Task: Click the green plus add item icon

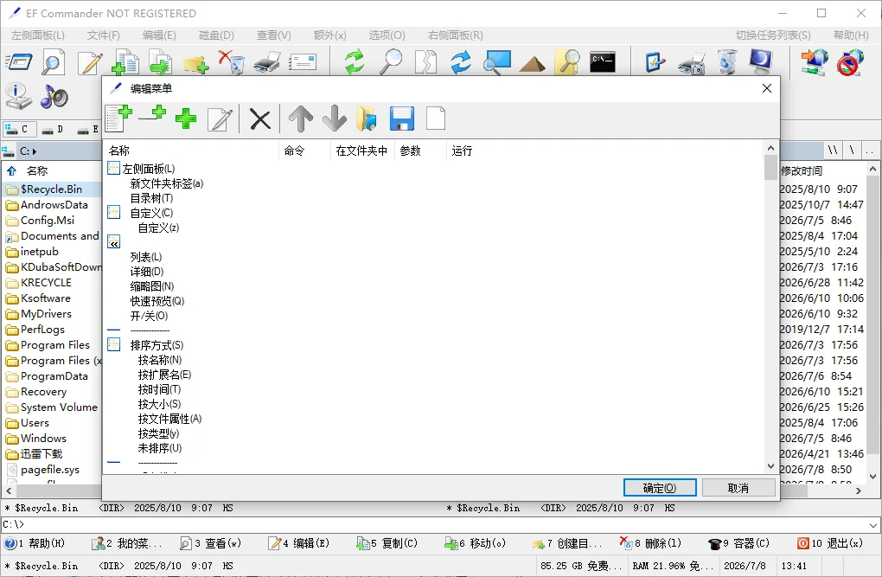Action: pos(186,119)
